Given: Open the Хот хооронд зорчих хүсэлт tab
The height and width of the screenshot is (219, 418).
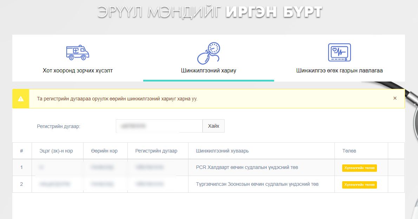Looking at the screenshot, I should pyautogui.click(x=78, y=70).
